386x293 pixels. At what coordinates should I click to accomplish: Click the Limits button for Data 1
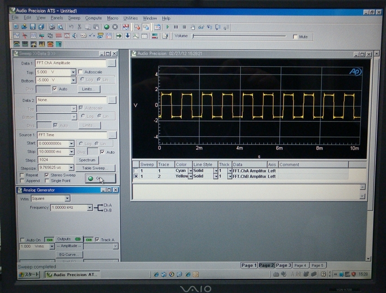point(89,89)
